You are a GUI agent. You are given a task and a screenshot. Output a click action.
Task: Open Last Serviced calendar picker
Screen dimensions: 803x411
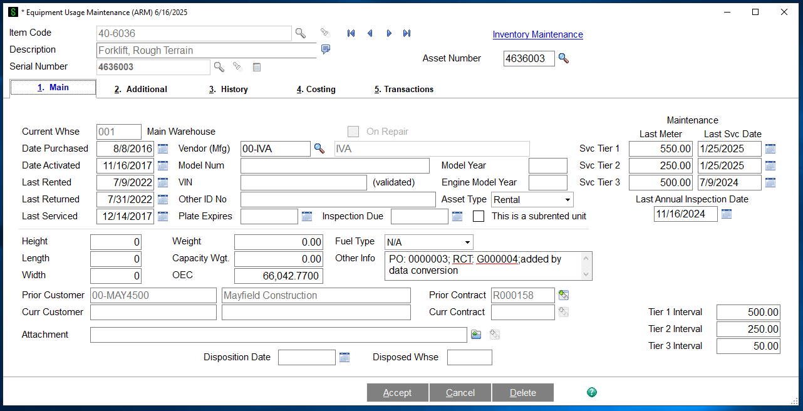click(163, 216)
